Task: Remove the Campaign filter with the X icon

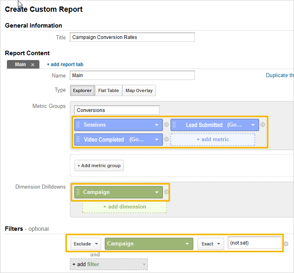Action: (286, 244)
